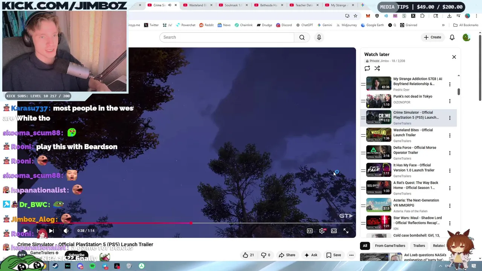
Task: Save video to a playlist
Action: 334,255
